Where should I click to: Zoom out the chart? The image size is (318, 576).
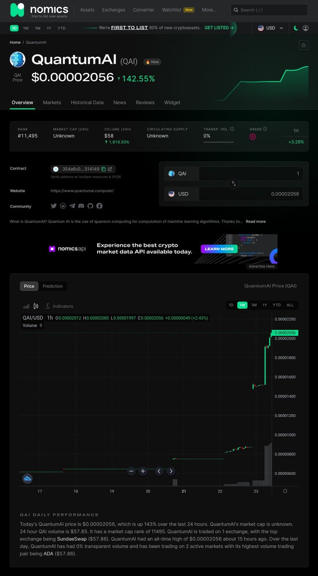click(131, 471)
